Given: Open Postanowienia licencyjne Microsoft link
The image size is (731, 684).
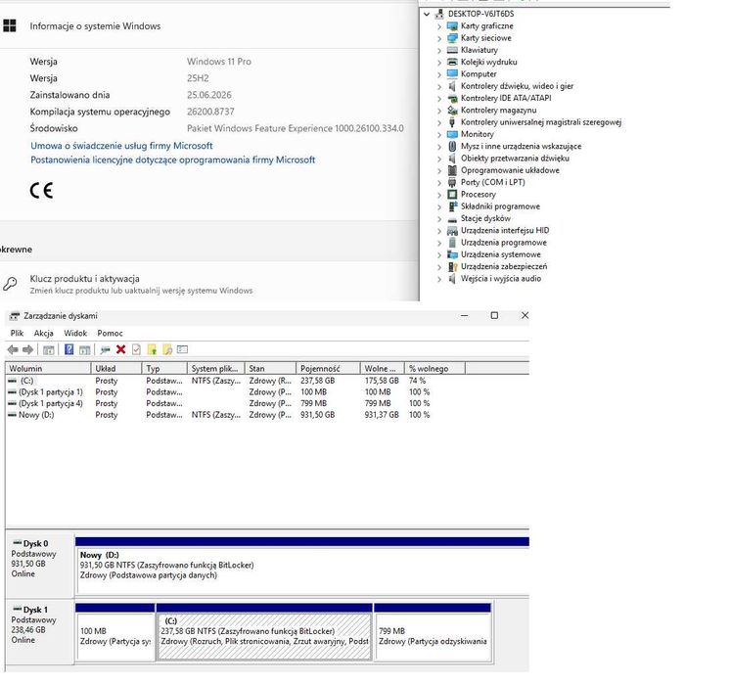Looking at the screenshot, I should 173,160.
